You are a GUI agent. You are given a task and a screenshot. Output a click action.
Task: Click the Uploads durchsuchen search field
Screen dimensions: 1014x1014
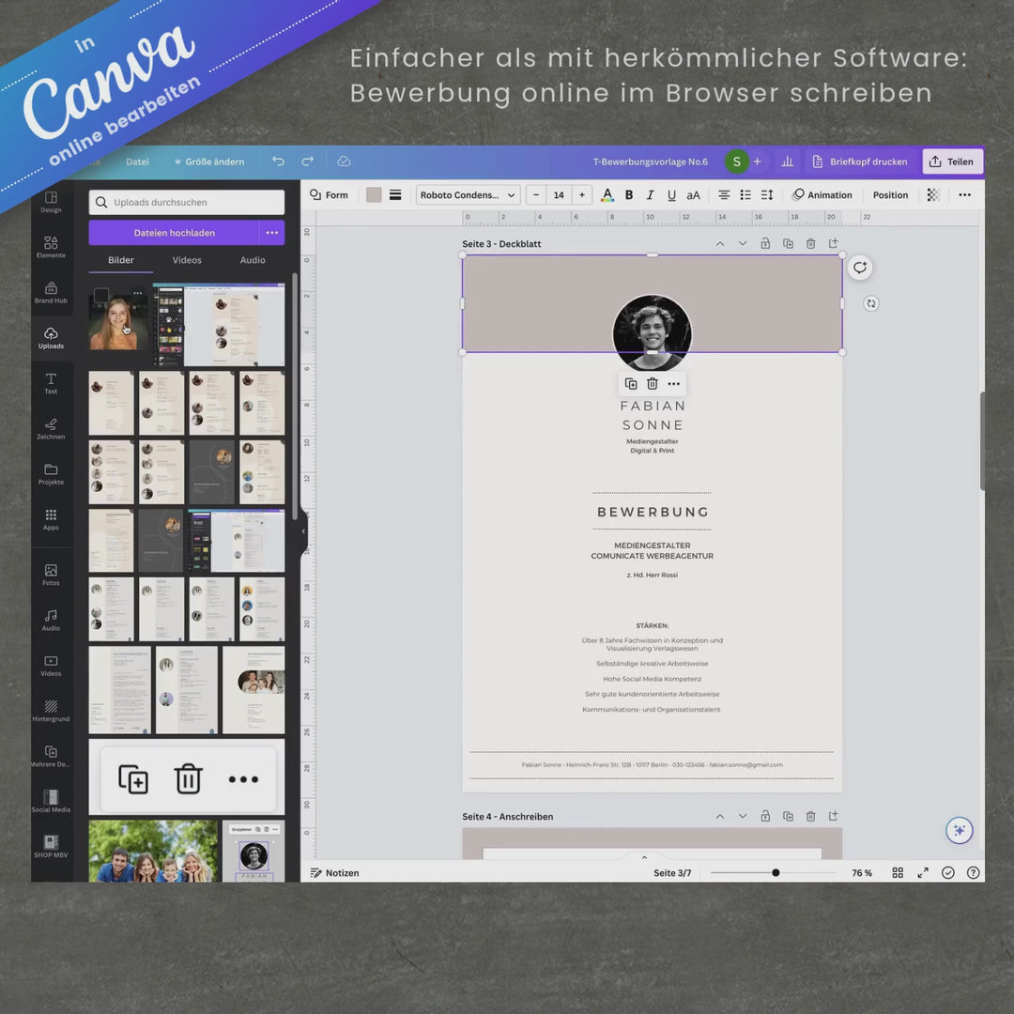[x=186, y=202]
